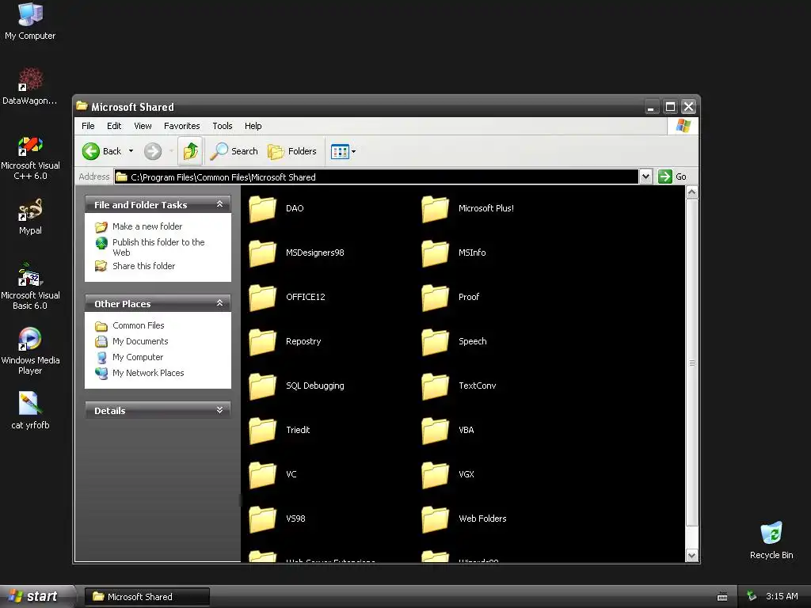Click the green Go button
Image resolution: width=811 pixels, height=608 pixels.
tap(672, 177)
